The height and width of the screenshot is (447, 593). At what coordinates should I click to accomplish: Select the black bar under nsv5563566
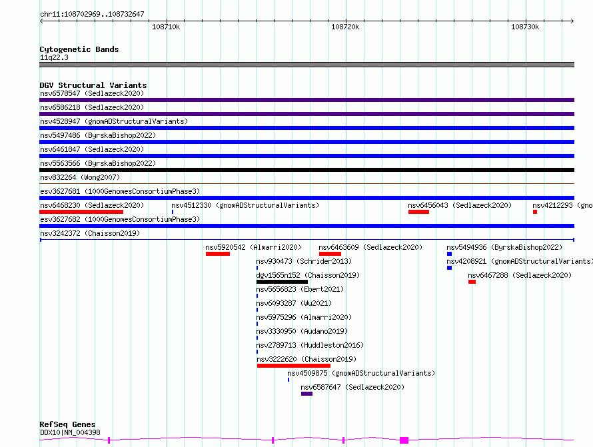click(306, 170)
